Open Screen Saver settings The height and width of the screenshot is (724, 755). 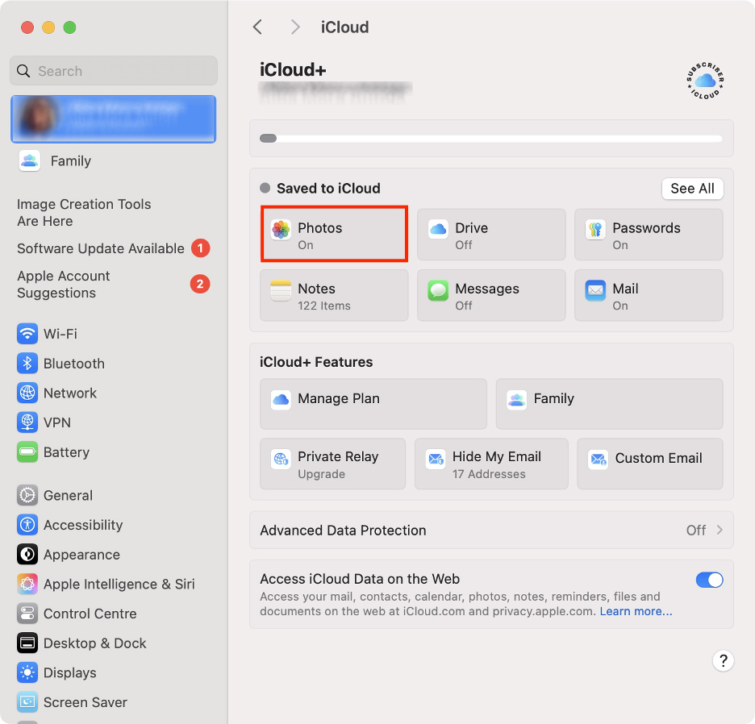click(x=84, y=702)
